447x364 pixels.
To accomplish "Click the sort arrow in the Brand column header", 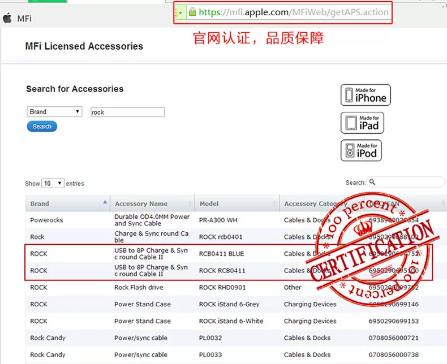I will [105, 202].
